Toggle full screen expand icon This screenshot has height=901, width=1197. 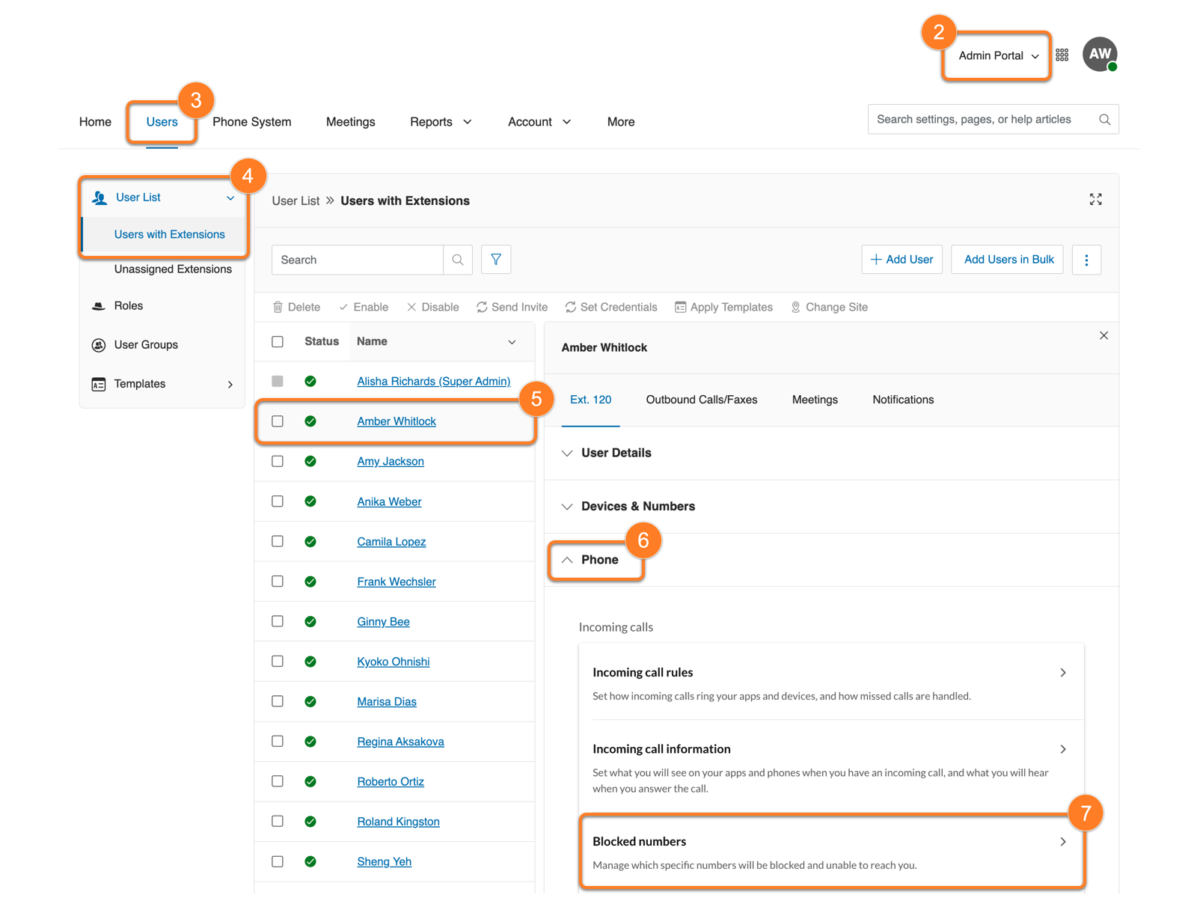tap(1095, 199)
